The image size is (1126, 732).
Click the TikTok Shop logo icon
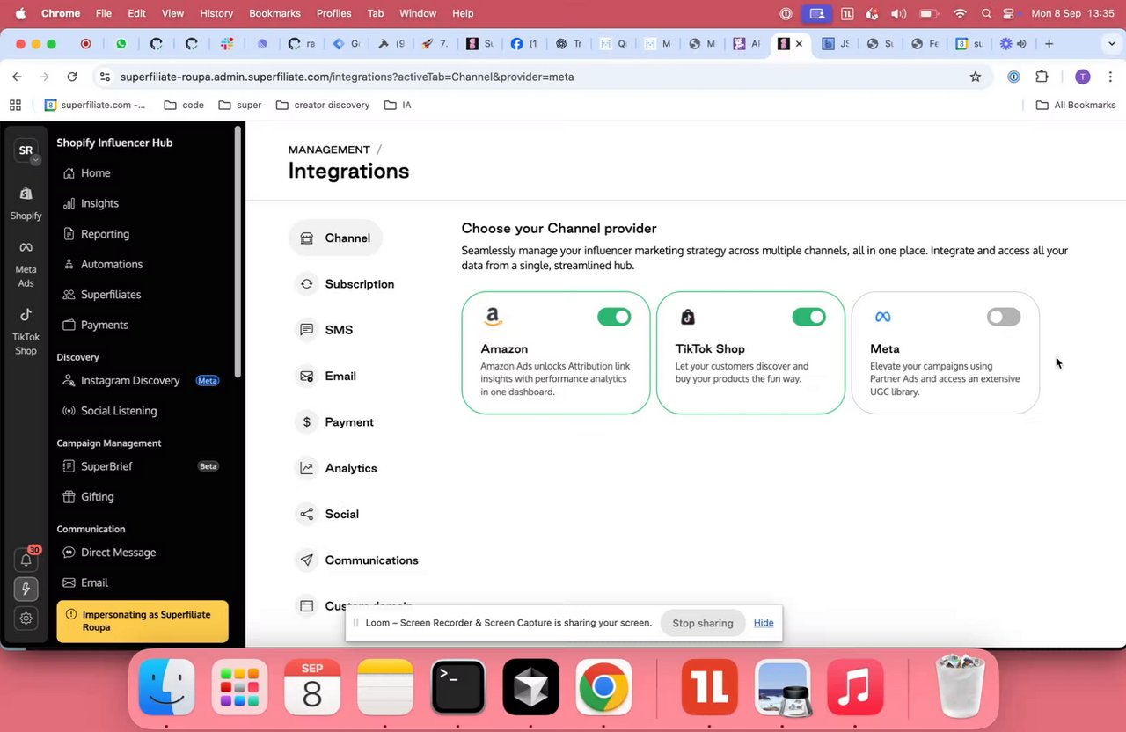click(687, 317)
